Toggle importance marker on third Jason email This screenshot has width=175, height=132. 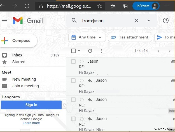click(x=81, y=100)
